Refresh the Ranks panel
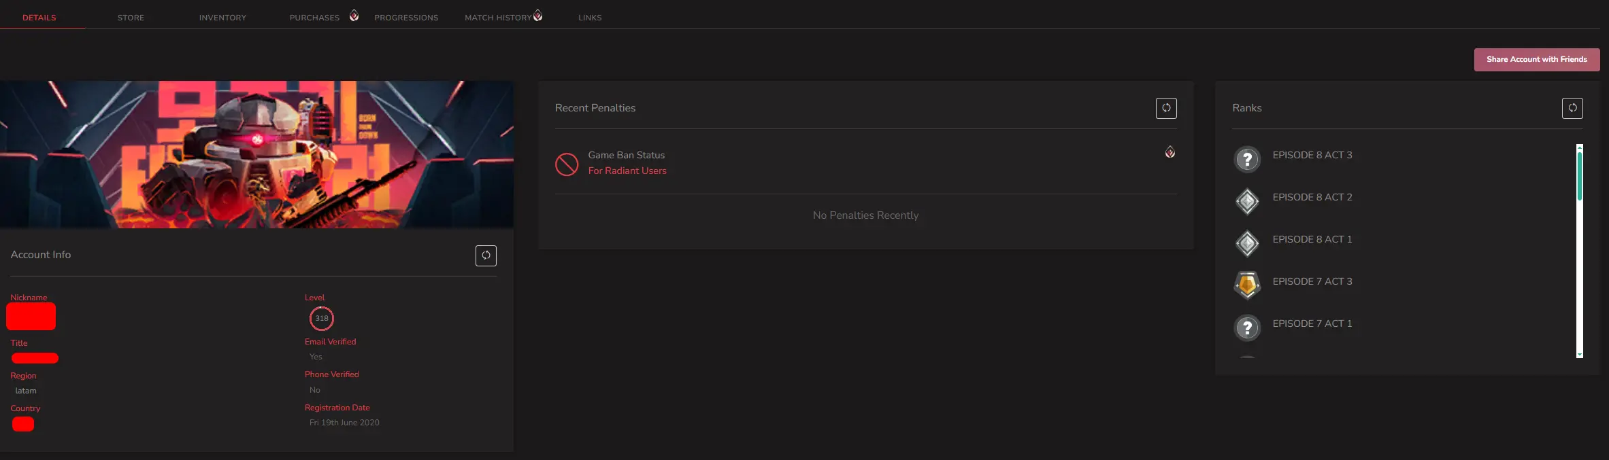Image resolution: width=1609 pixels, height=460 pixels. [x=1572, y=108]
